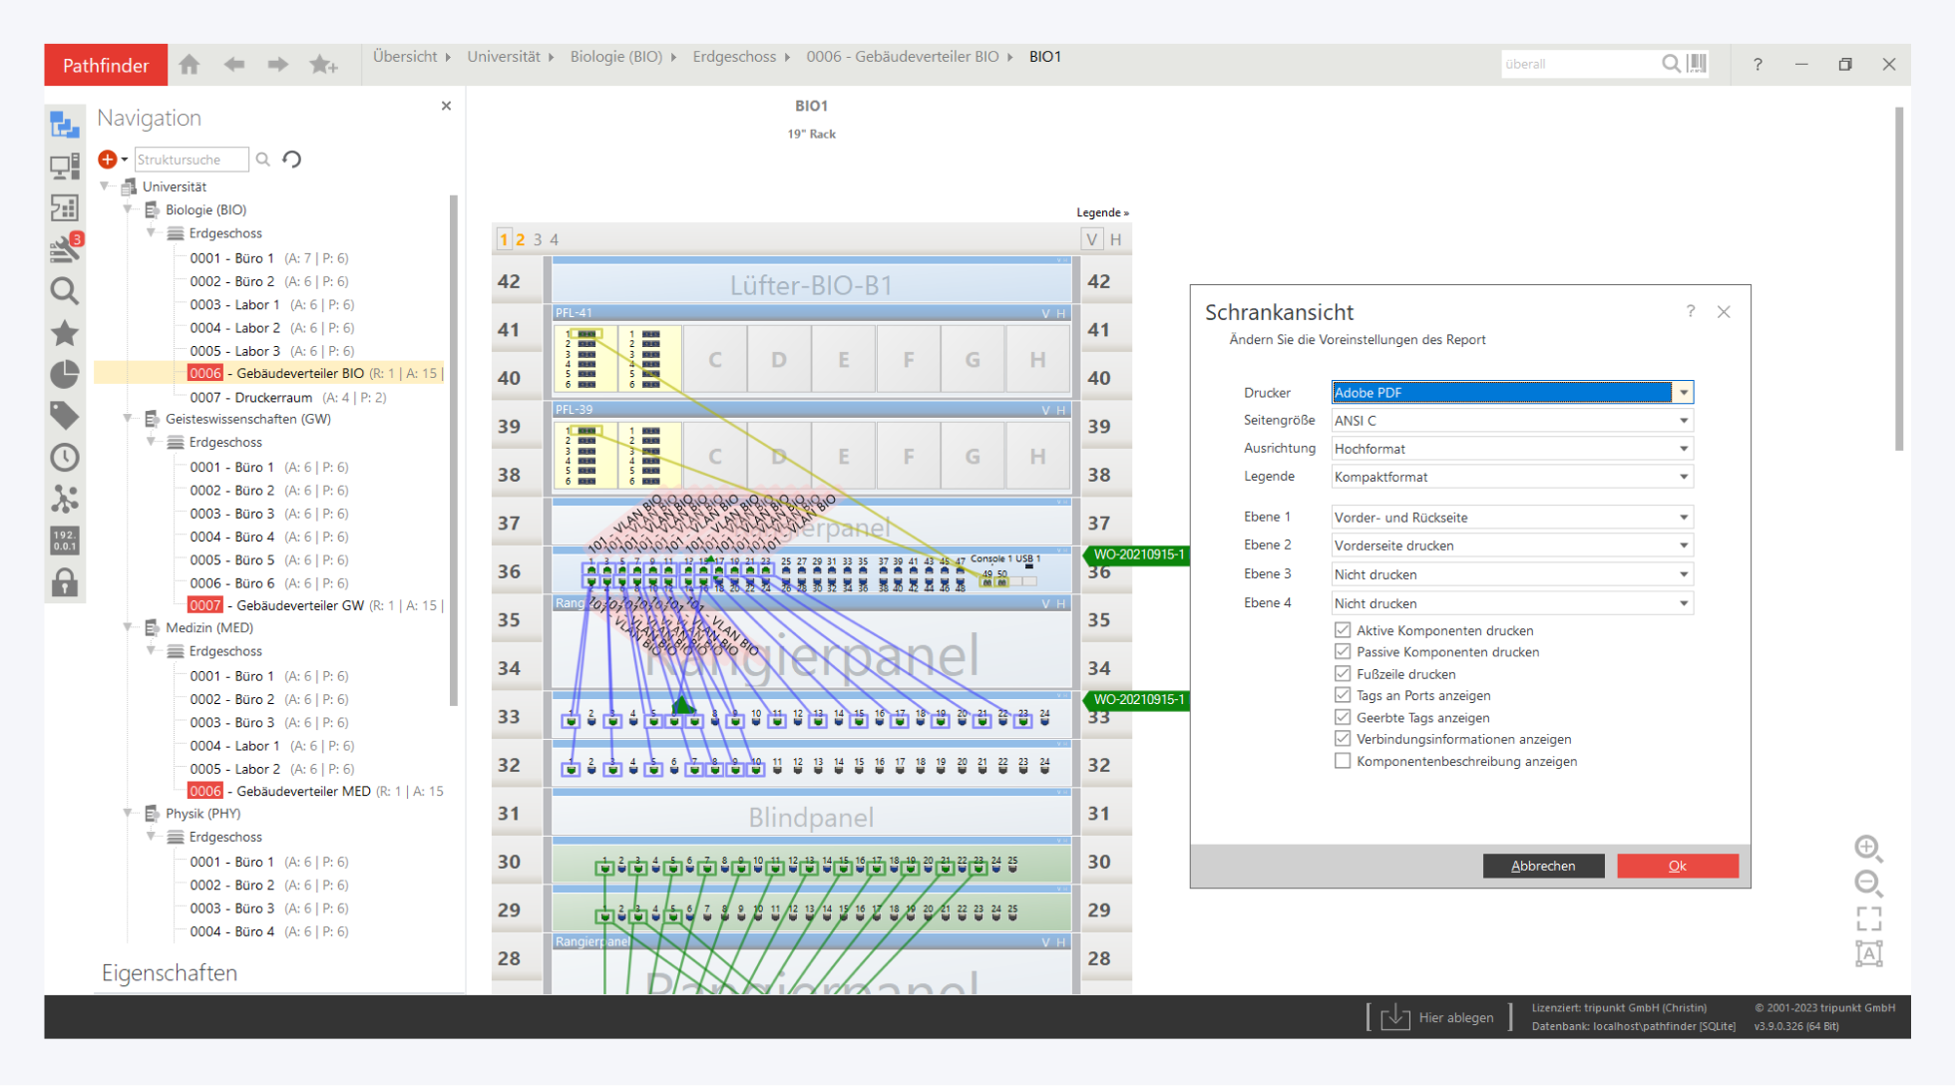
Task: Open the Drucker dropdown
Action: [1683, 393]
